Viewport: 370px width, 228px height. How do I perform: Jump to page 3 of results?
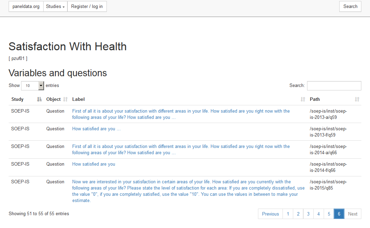point(308,214)
